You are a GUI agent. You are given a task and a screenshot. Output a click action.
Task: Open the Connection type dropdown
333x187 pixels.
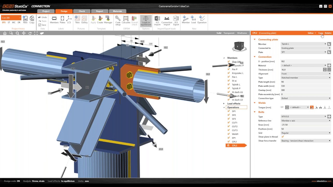coord(306,98)
